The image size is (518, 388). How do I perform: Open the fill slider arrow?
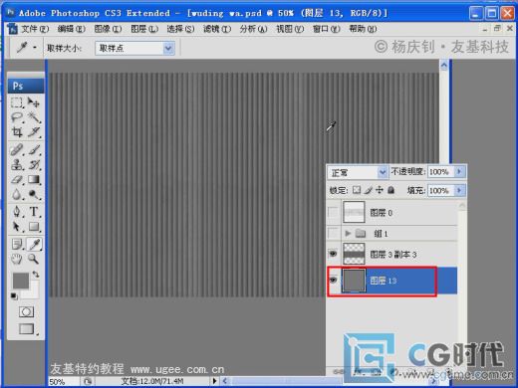tap(459, 190)
